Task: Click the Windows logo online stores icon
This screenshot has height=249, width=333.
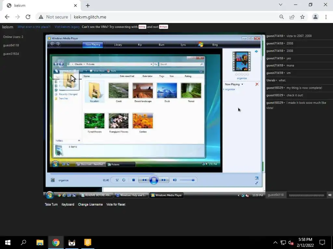Action: [x=201, y=44]
